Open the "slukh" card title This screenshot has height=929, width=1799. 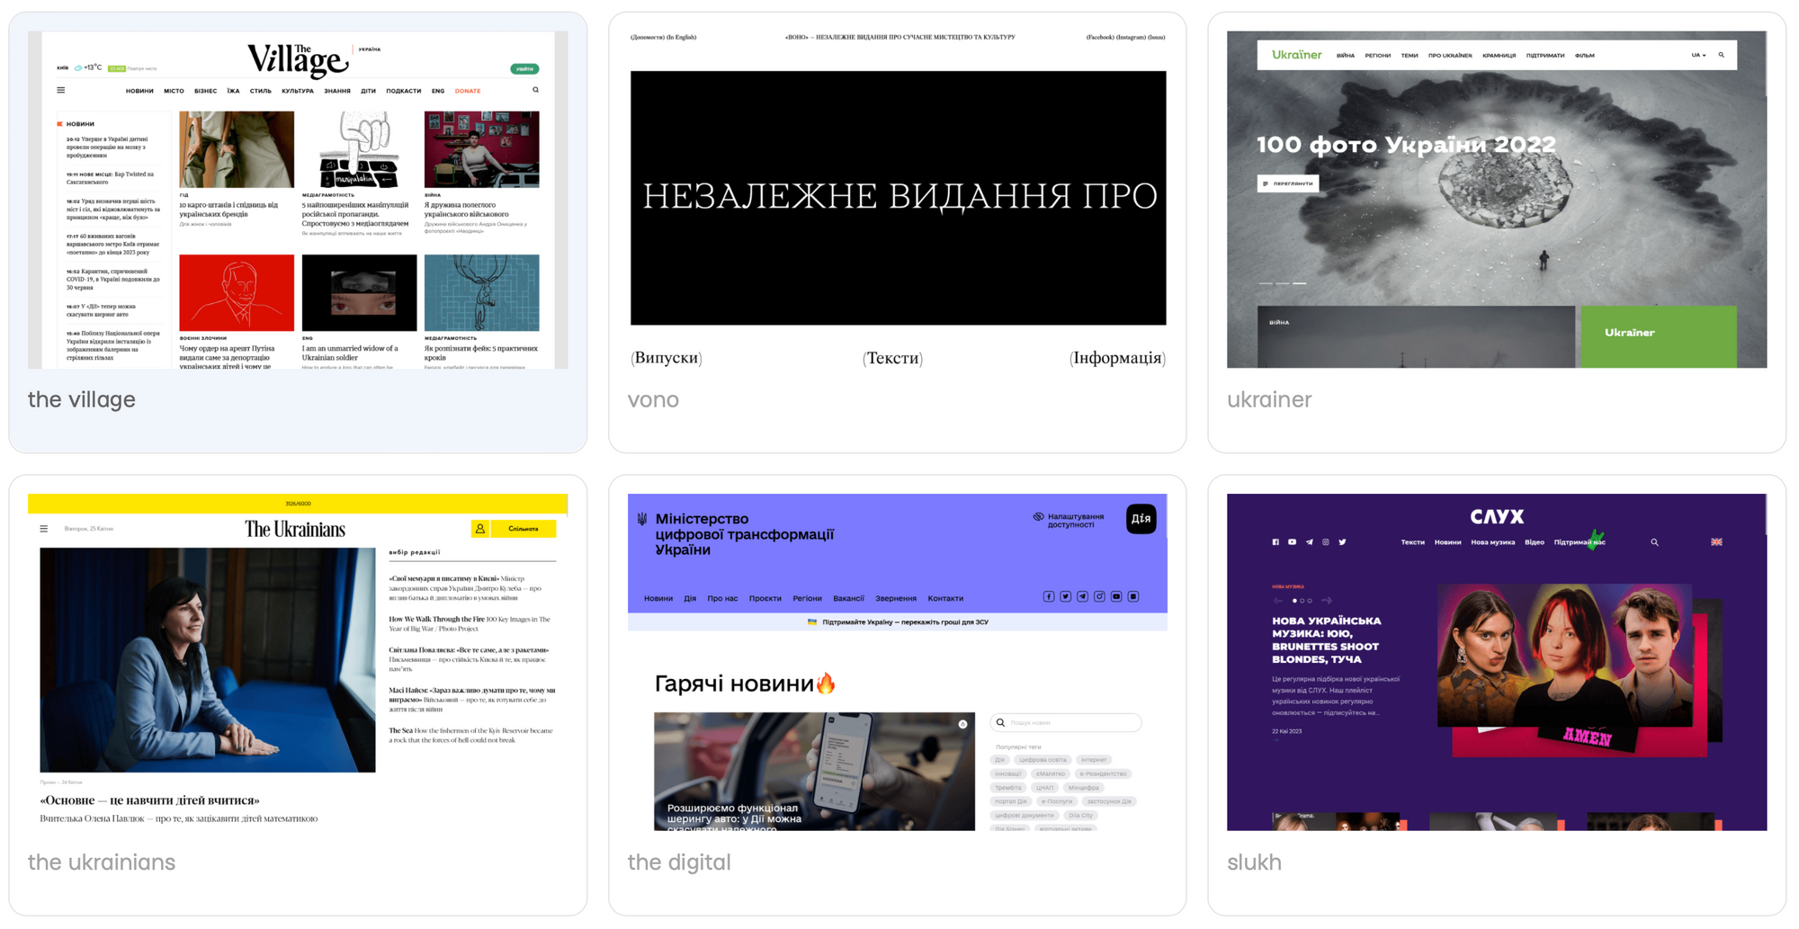[x=1254, y=862]
